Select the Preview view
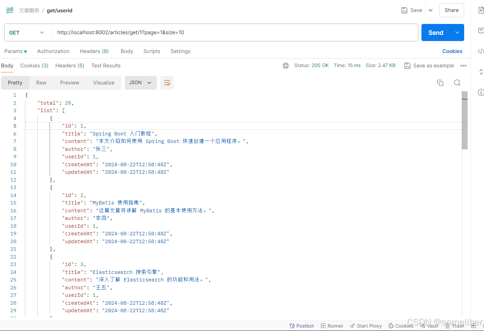Viewport: 484px width, 331px height. 70,83
